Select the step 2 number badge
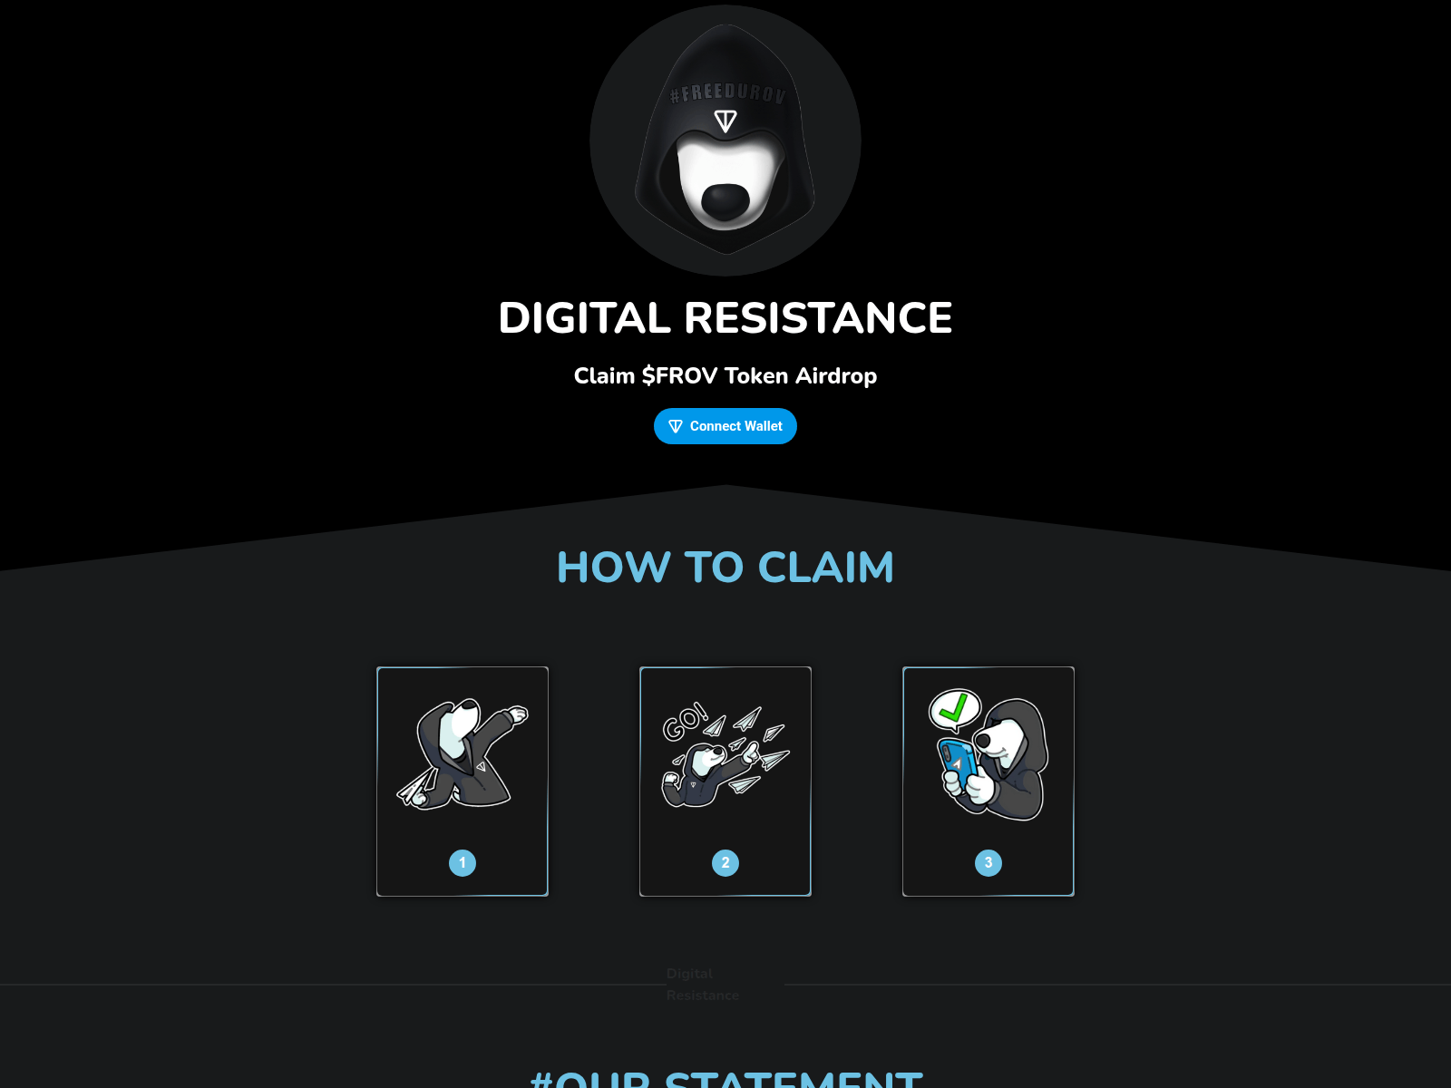The image size is (1451, 1088). [725, 863]
